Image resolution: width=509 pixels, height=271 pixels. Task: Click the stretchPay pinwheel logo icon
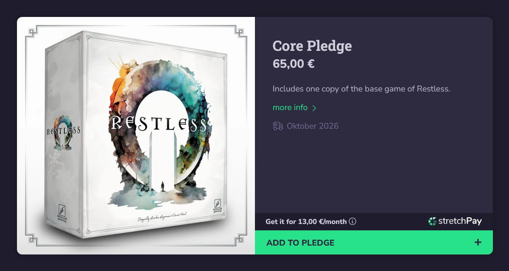(x=432, y=221)
